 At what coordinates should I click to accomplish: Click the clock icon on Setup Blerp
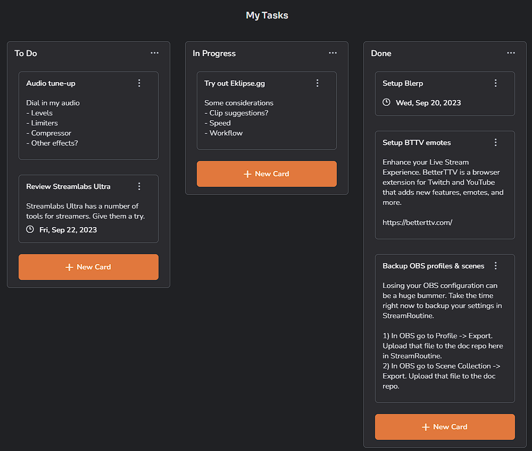pyautogui.click(x=386, y=102)
